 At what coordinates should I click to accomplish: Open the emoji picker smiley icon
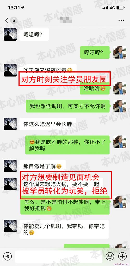(x=110, y=256)
